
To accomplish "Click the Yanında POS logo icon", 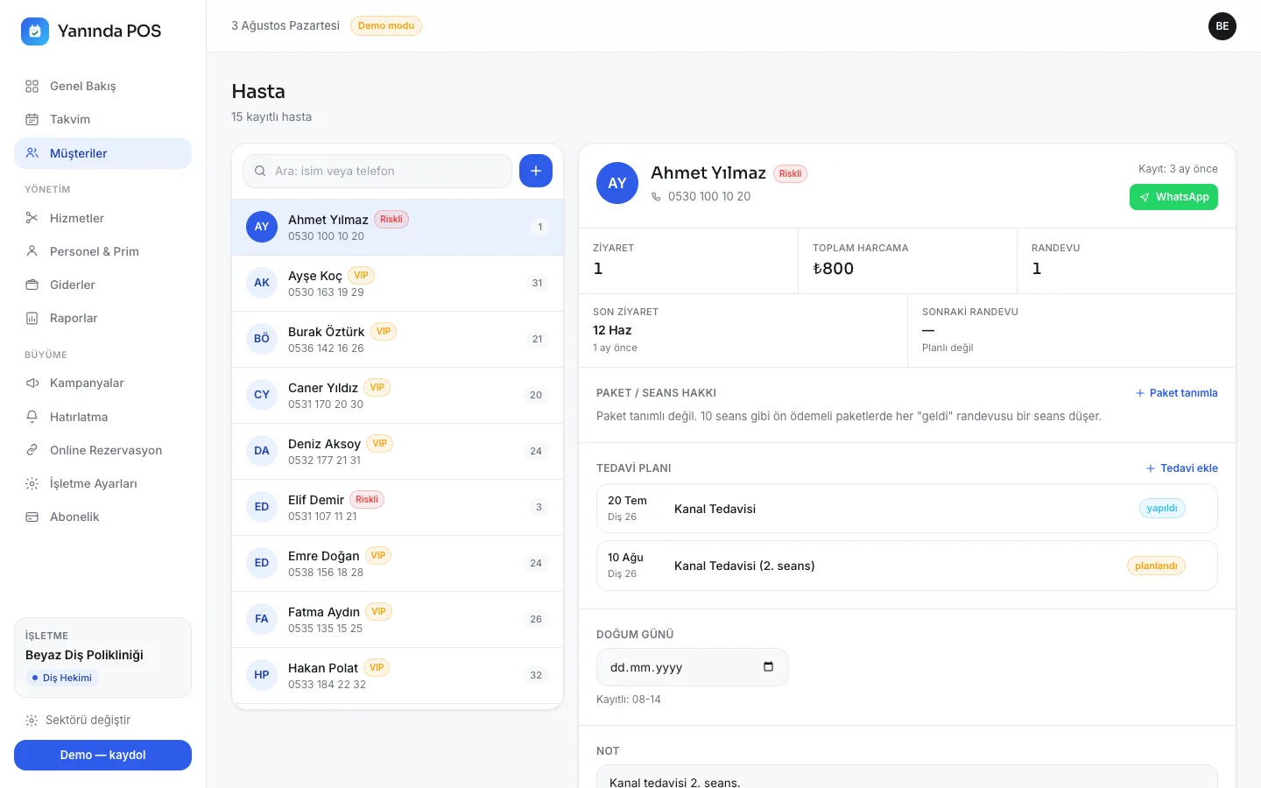I will coord(35,31).
